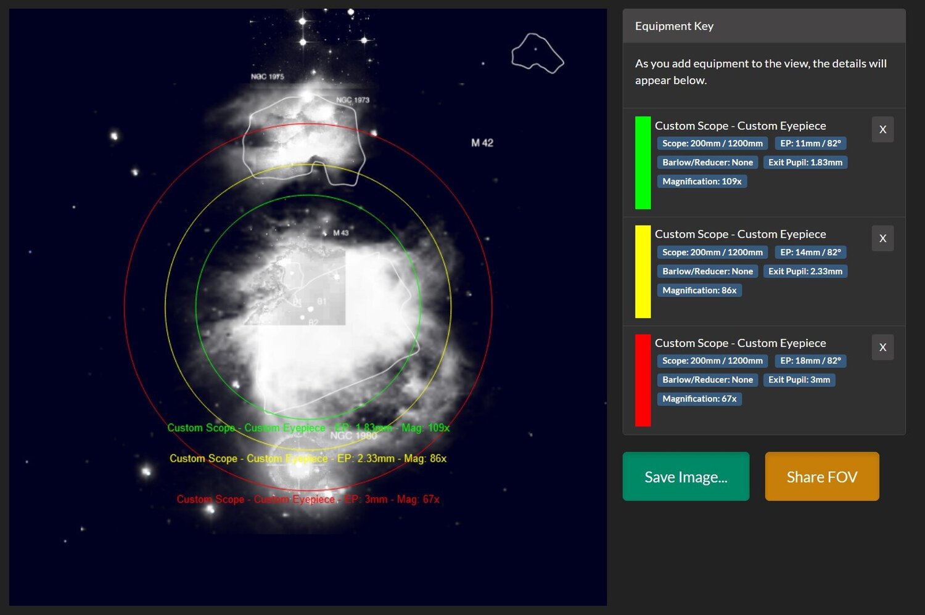Click the Exit Pupil: 3mm badge

[x=799, y=380]
